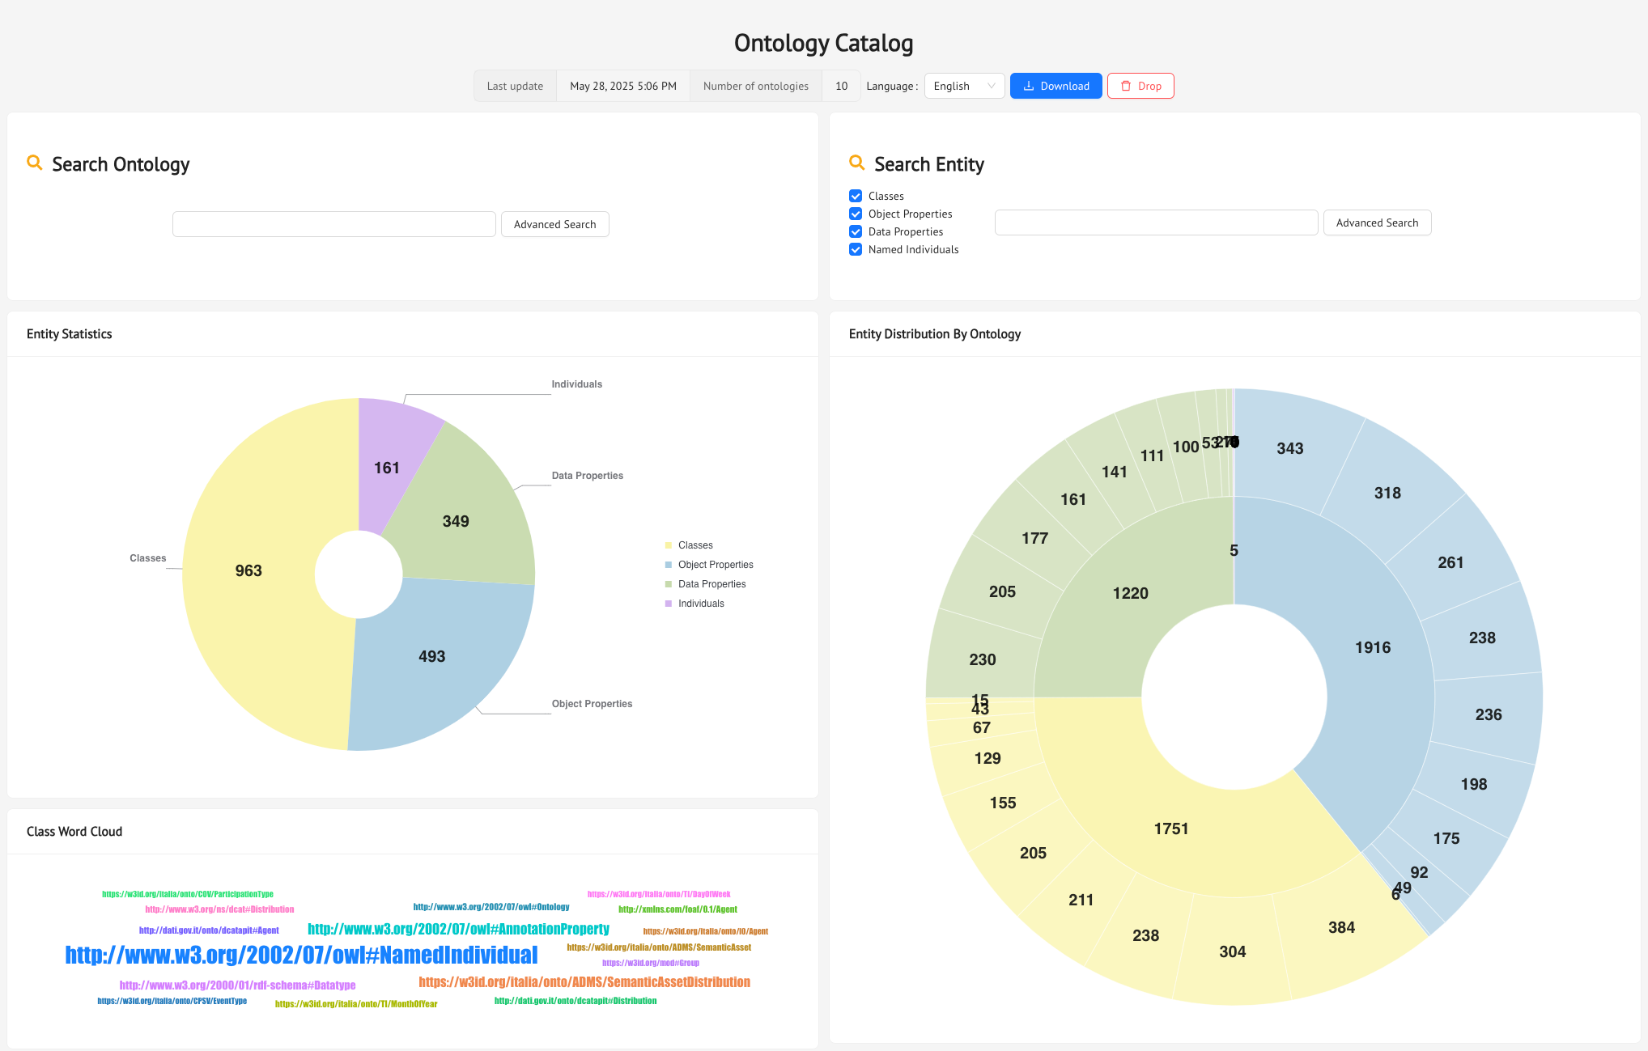The width and height of the screenshot is (1648, 1051).
Task: Select the 1916 segment in Entity Distribution chart
Action: (1373, 647)
